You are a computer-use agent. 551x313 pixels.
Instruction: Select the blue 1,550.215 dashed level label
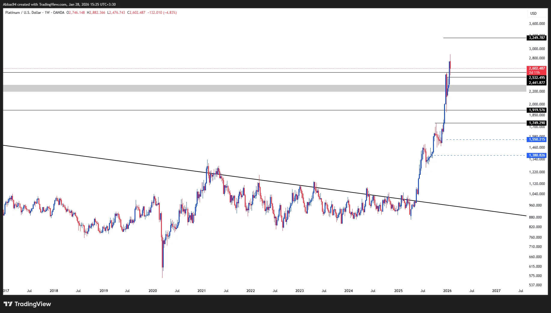(x=537, y=139)
